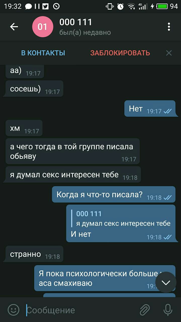Image resolution: width=181 pixels, height=322 pixels.
Task: Tap the quoted reply from 000 111
Action: pos(123,219)
